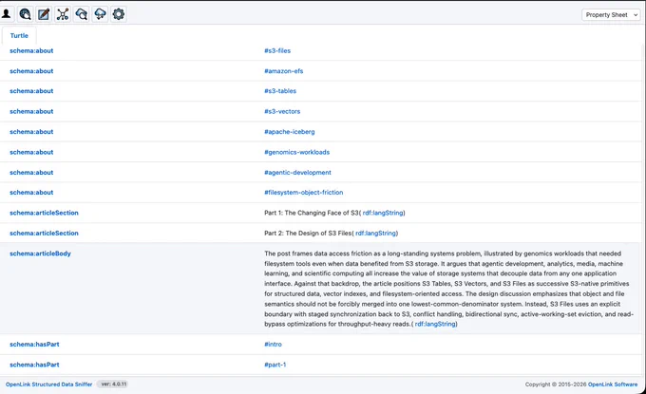Click the cloud download arrows icon

(x=100, y=14)
